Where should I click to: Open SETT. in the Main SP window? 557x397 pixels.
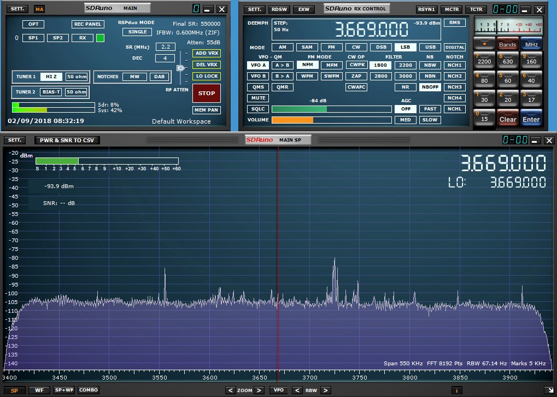tap(15, 140)
